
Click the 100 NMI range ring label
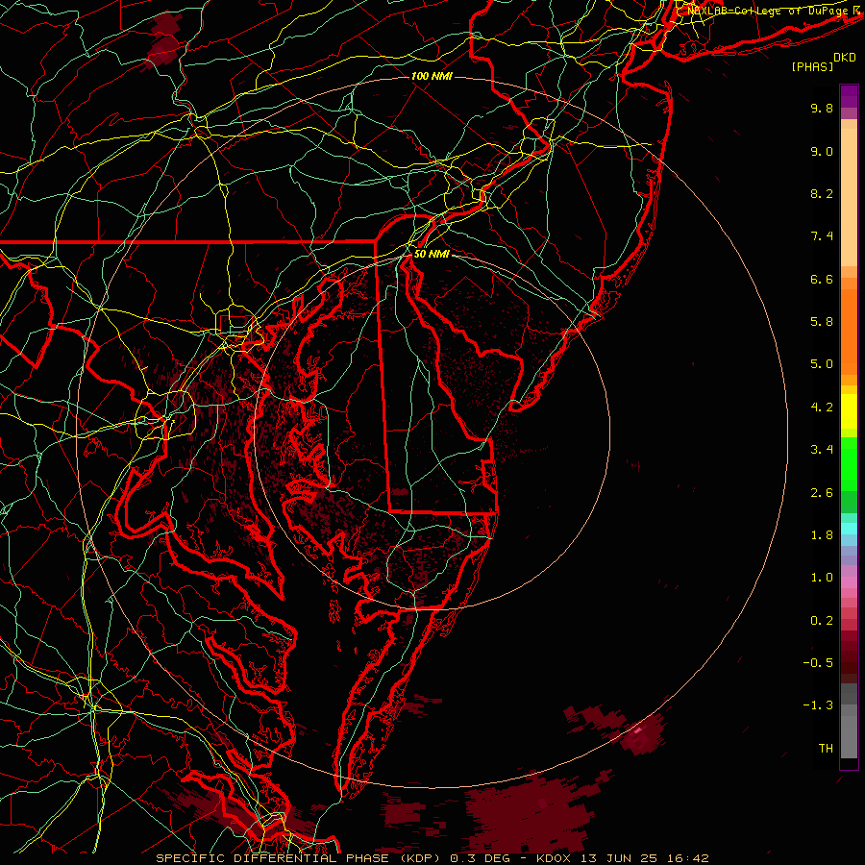[x=432, y=76]
